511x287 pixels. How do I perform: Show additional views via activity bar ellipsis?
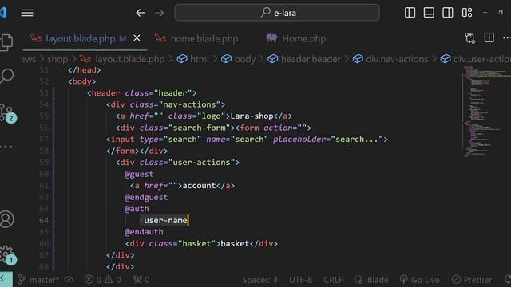6,147
